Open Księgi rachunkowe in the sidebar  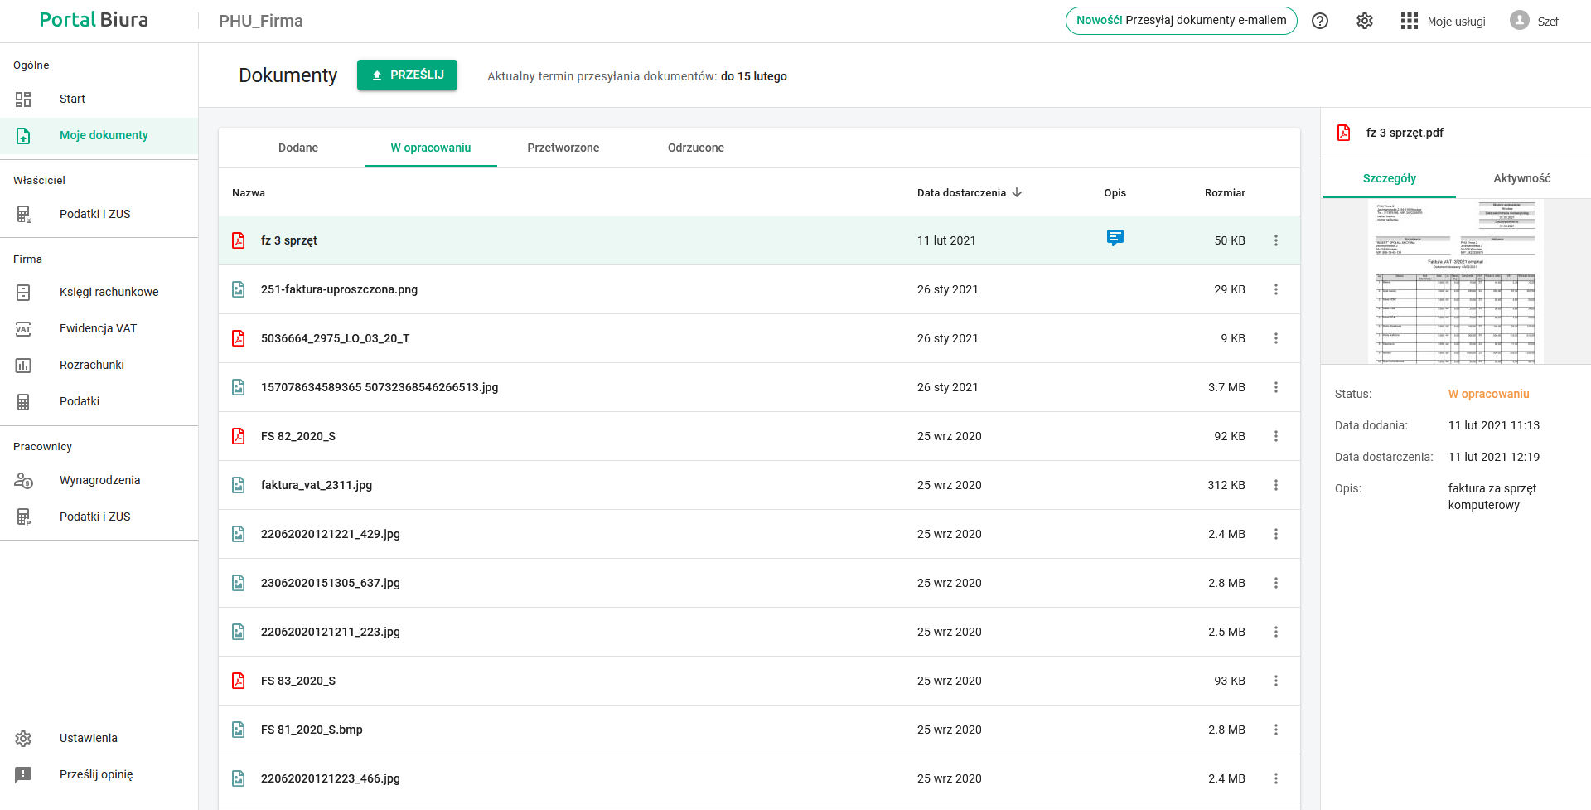tap(109, 292)
